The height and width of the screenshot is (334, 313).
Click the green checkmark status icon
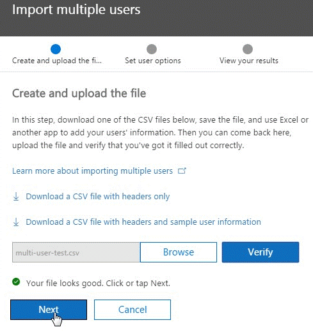coord(16,282)
